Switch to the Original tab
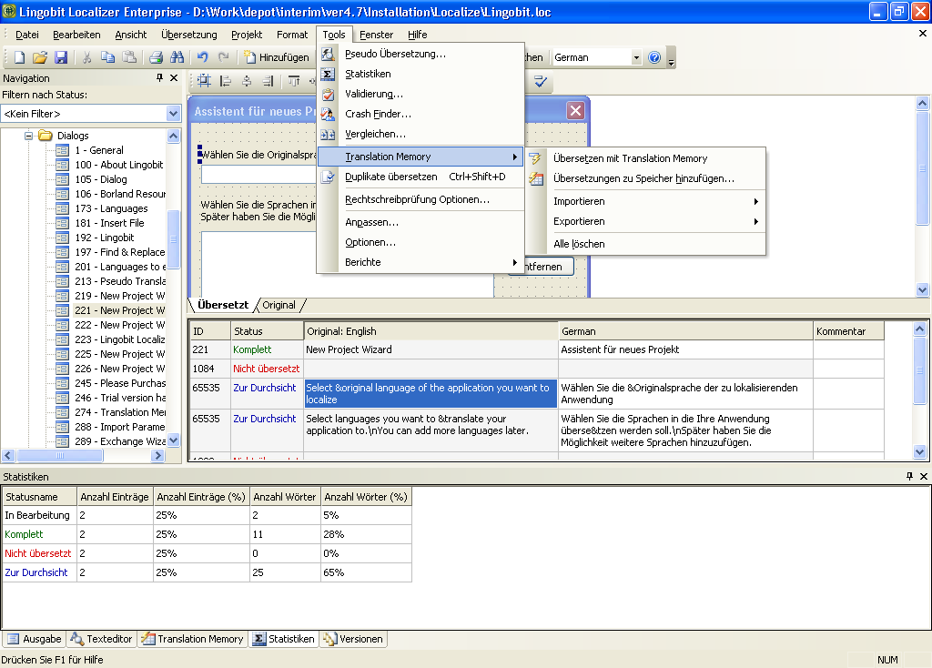This screenshot has width=932, height=668. coord(279,305)
